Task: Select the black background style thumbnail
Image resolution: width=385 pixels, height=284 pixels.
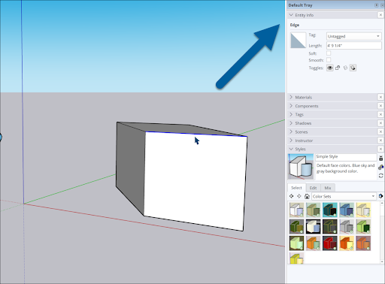Action: pos(313,226)
